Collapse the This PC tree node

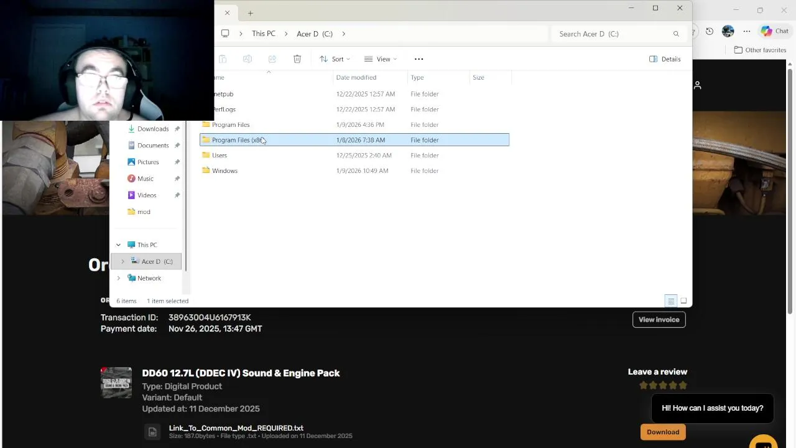click(x=118, y=245)
